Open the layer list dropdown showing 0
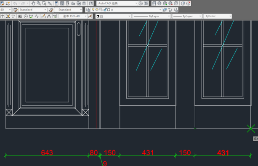Viewport: 258px width, 166px height. pyautogui.click(x=126, y=10)
